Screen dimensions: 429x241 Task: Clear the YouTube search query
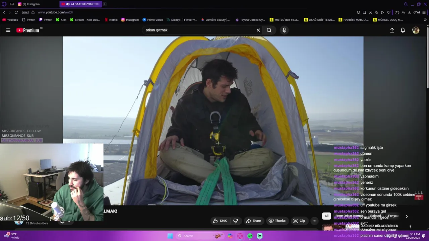258,30
